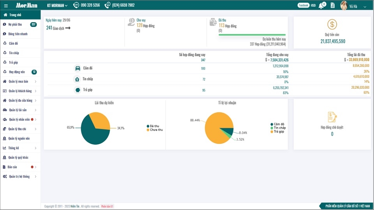Image resolution: width=374 pixels, height=210 pixels.
Task: Select Nợ phải thu menu item
Action: [x=20, y=24]
